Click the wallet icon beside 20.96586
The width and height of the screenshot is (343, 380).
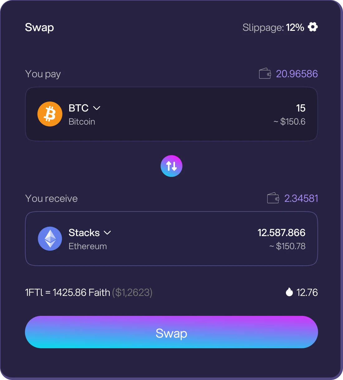265,74
